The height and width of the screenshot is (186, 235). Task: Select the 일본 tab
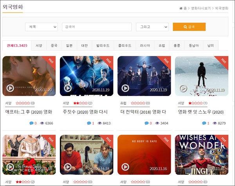point(69,45)
